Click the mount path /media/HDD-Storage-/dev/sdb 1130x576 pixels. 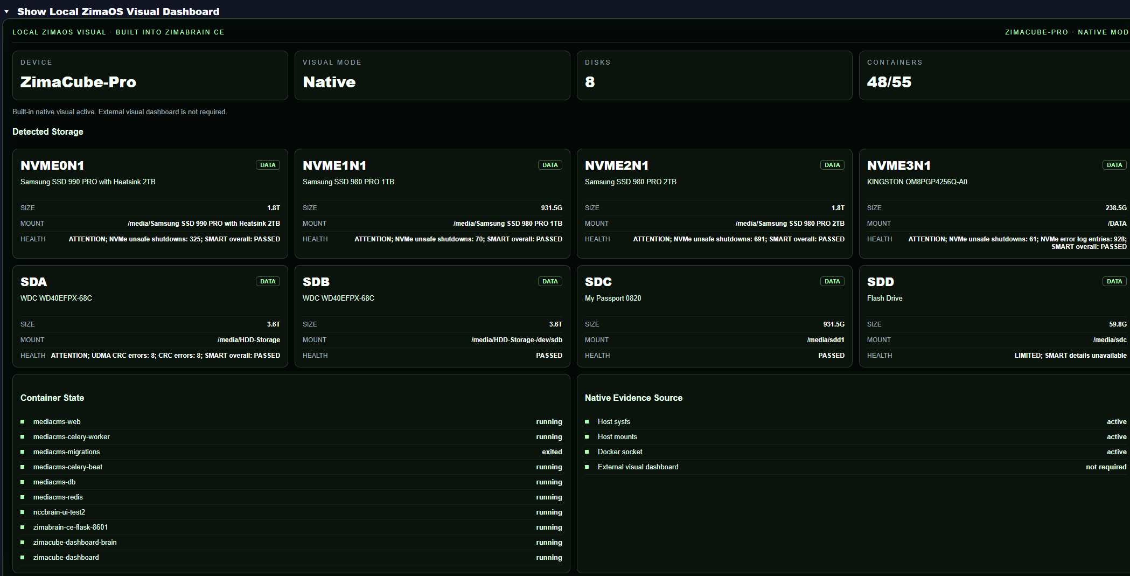(517, 339)
